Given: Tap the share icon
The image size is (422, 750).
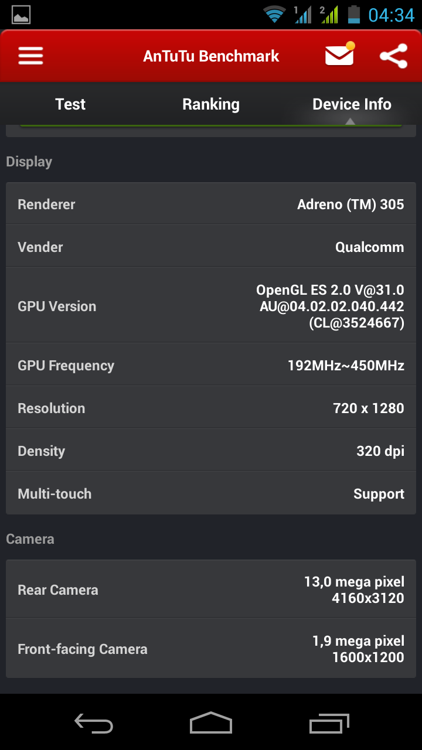Looking at the screenshot, I should [x=393, y=56].
